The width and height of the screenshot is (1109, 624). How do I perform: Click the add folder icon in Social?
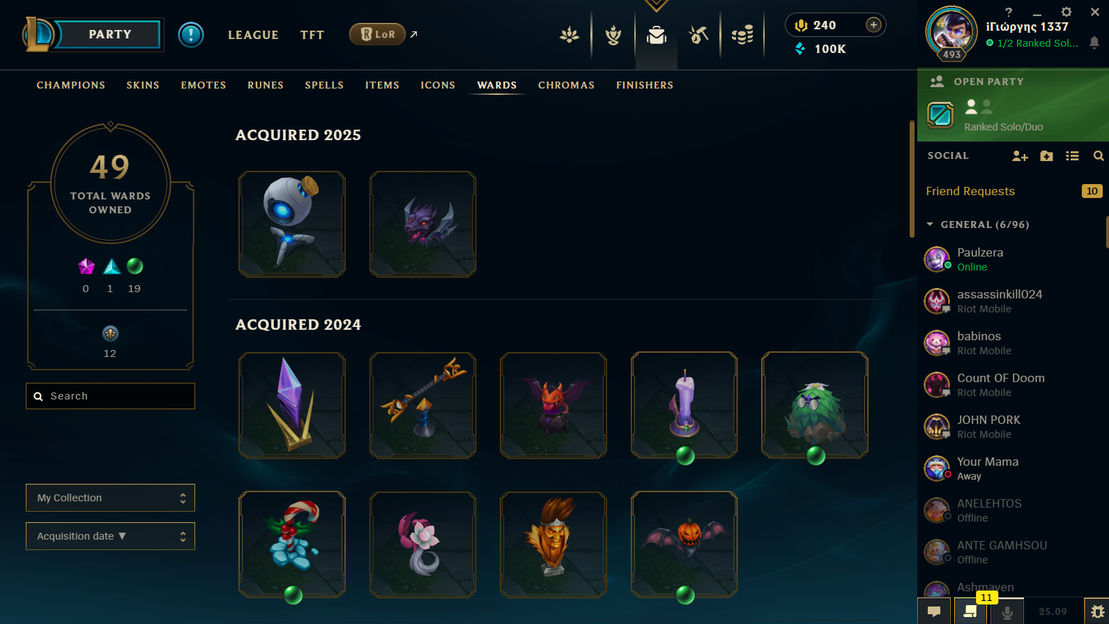click(x=1046, y=156)
